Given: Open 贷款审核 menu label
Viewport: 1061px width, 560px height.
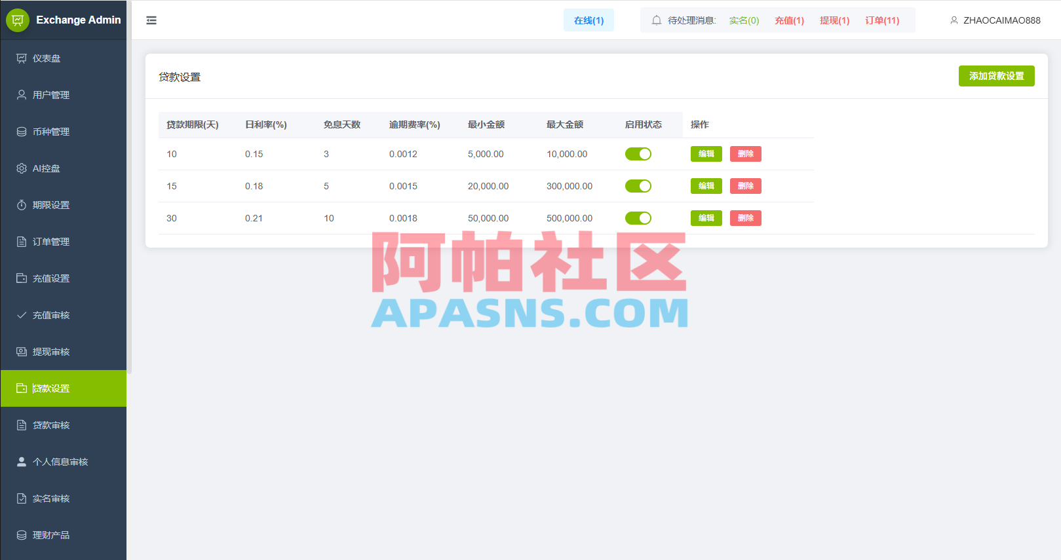Looking at the screenshot, I should 51,425.
